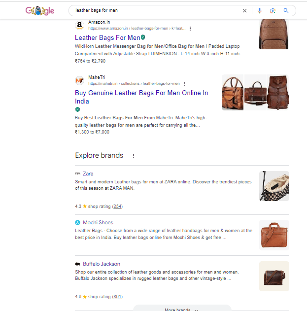This screenshot has height=311, width=307.
Task: Open Explore brands three-dot menu
Action: click(x=134, y=156)
